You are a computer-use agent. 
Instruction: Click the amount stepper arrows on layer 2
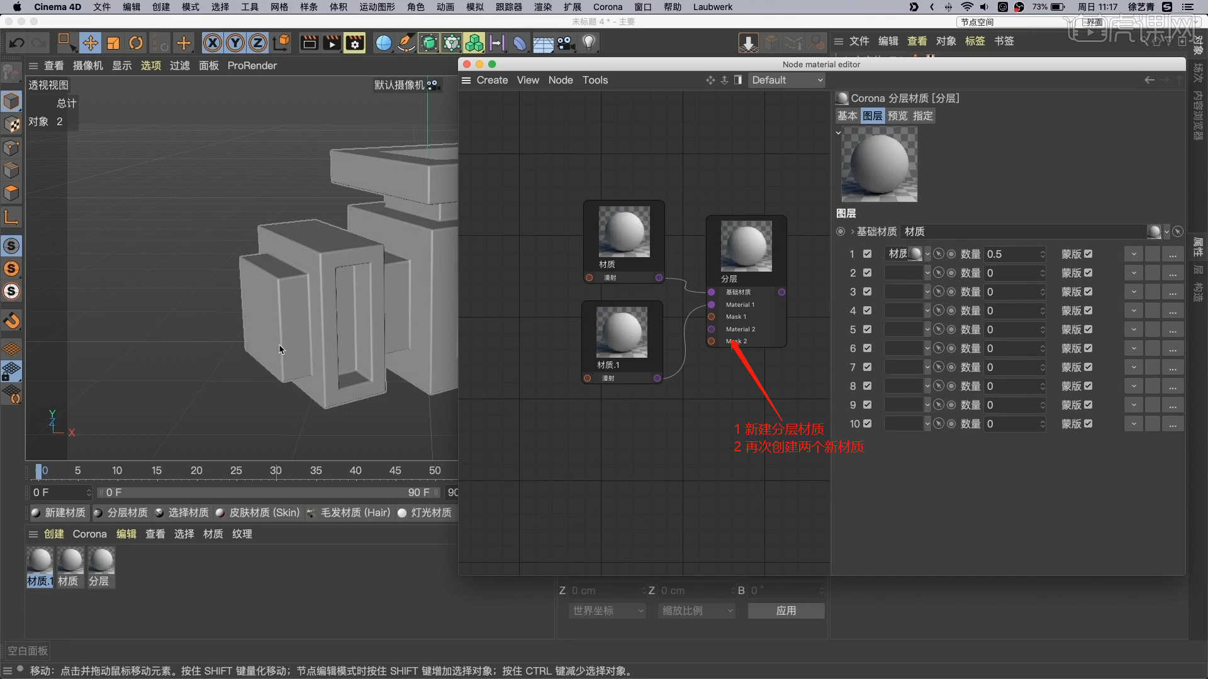pyautogui.click(x=1043, y=273)
